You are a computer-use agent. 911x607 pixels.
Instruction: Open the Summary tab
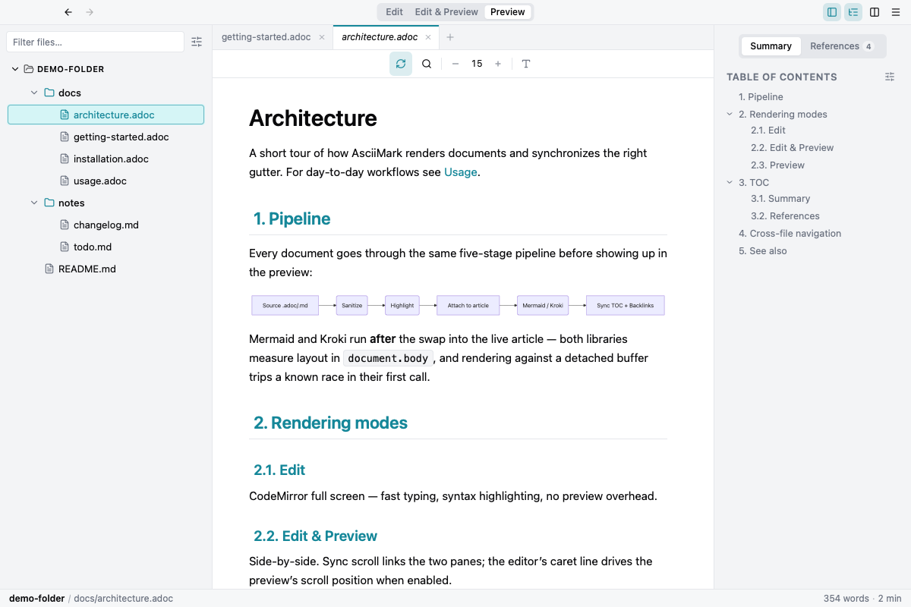pos(771,46)
